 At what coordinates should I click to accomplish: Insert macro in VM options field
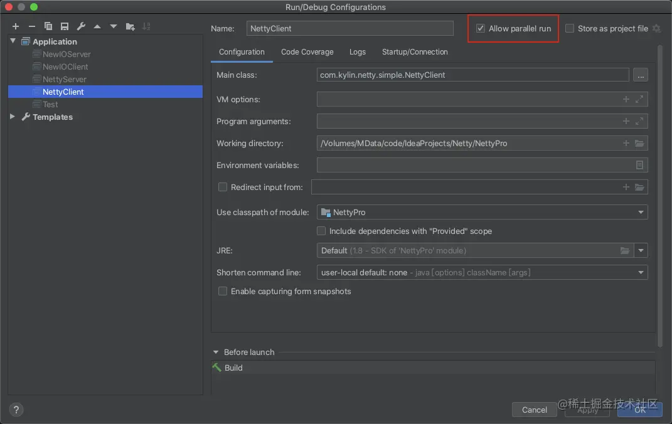coord(626,99)
